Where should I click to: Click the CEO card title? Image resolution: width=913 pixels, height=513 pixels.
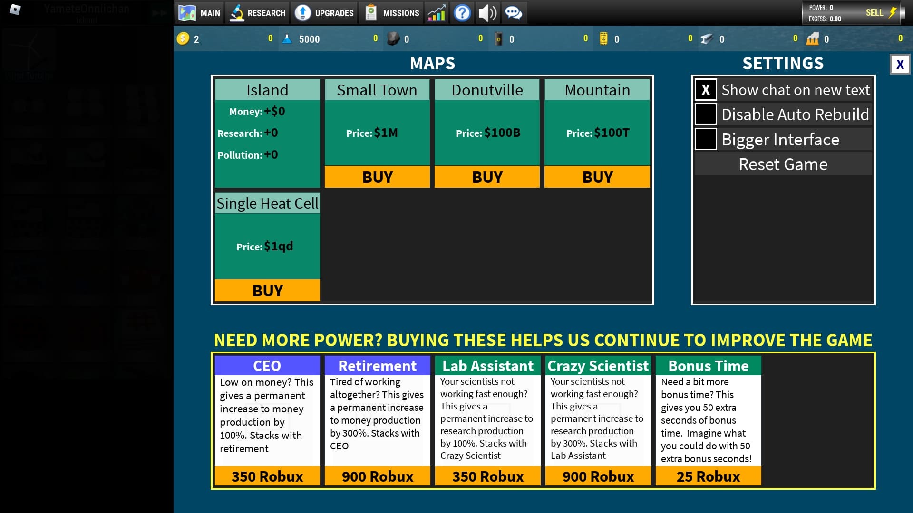pyautogui.click(x=267, y=366)
